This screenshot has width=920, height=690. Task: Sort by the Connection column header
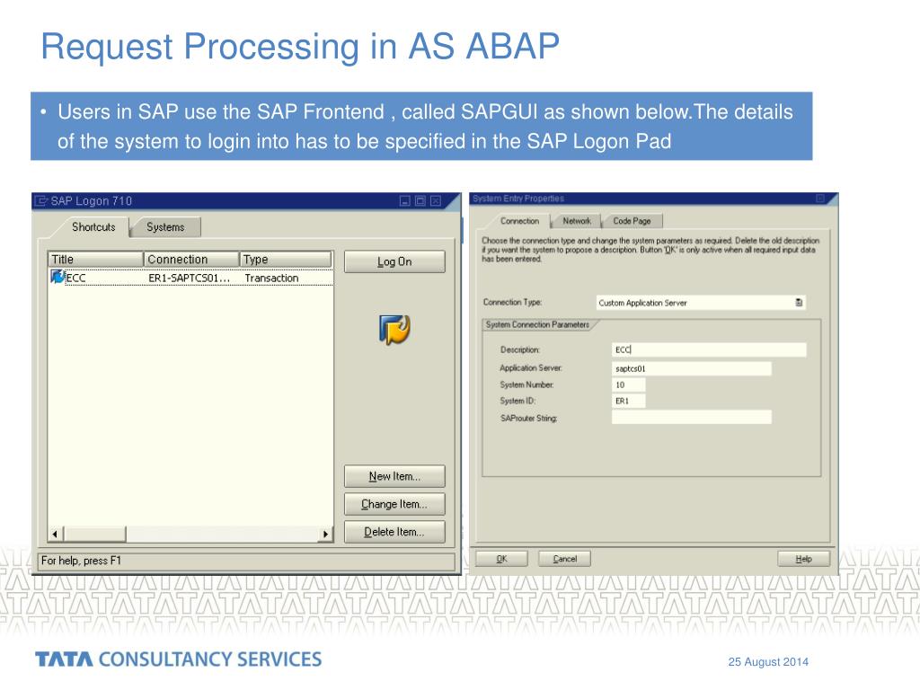click(192, 260)
